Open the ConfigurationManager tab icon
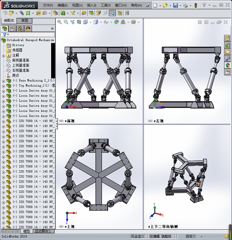Viewport: 232px width, 240px height. tap(20, 29)
